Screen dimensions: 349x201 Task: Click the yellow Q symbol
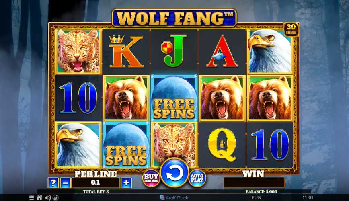coord(222,145)
